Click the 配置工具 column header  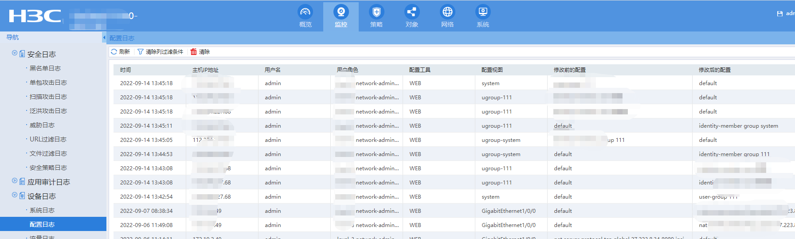(x=419, y=70)
